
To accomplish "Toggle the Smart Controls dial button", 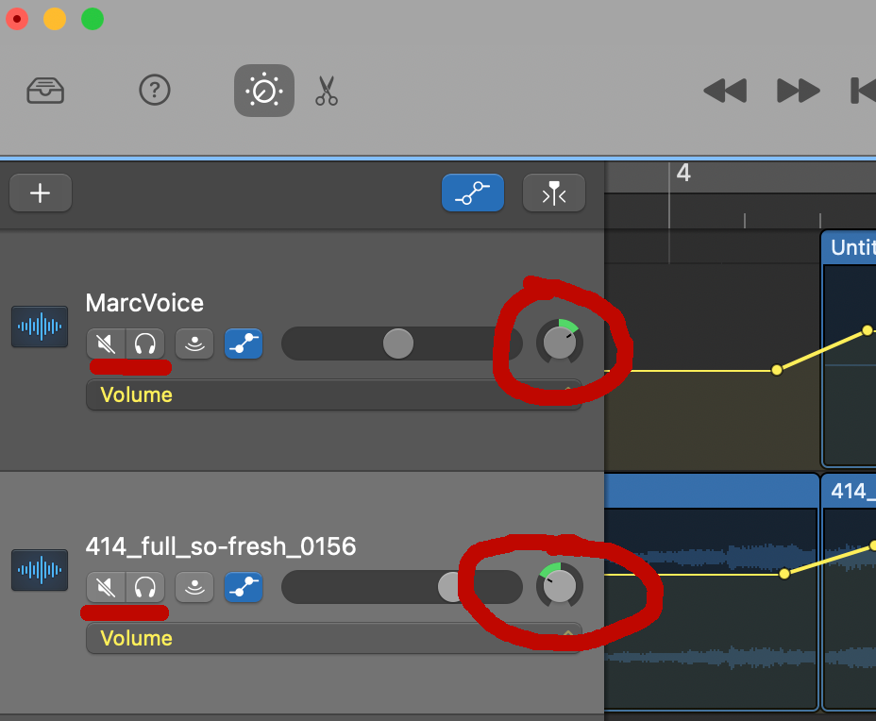I will point(263,91).
